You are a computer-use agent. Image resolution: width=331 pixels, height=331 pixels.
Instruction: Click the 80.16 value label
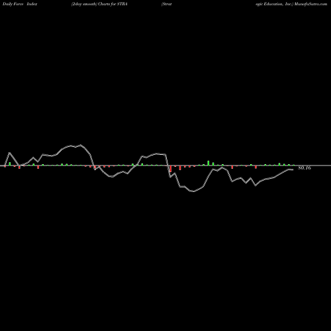pyautogui.click(x=305, y=168)
